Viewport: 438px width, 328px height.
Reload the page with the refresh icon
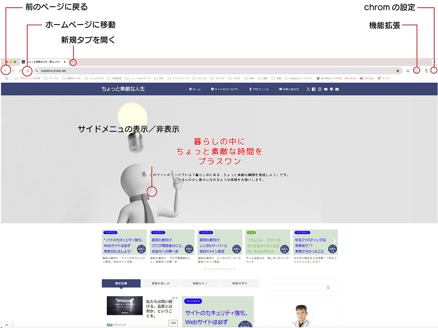20,71
